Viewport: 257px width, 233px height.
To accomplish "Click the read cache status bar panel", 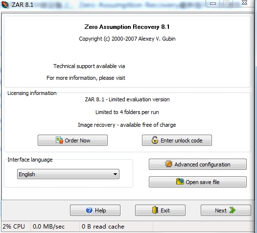I will [x=116, y=227].
